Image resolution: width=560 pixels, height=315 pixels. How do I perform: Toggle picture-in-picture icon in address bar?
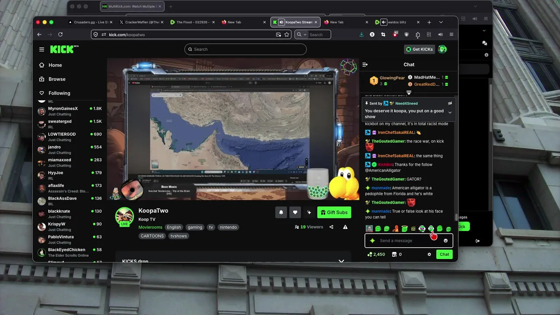tap(278, 35)
